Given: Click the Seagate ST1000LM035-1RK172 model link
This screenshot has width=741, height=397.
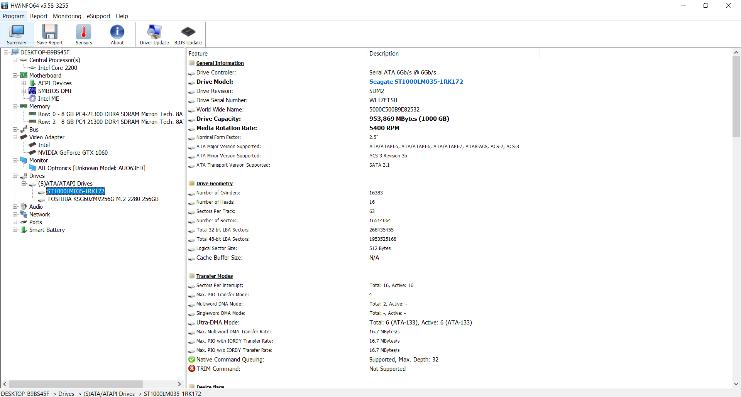Looking at the screenshot, I should tap(416, 81).
